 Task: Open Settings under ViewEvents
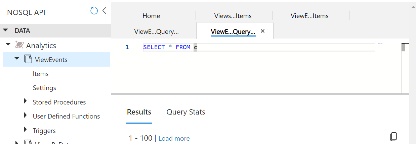[x=44, y=88]
